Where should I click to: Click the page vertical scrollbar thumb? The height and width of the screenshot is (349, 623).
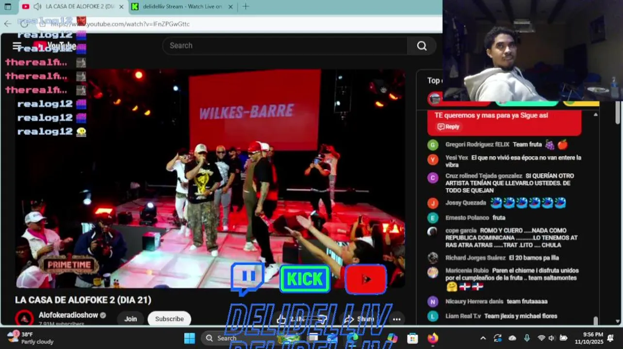(618, 111)
